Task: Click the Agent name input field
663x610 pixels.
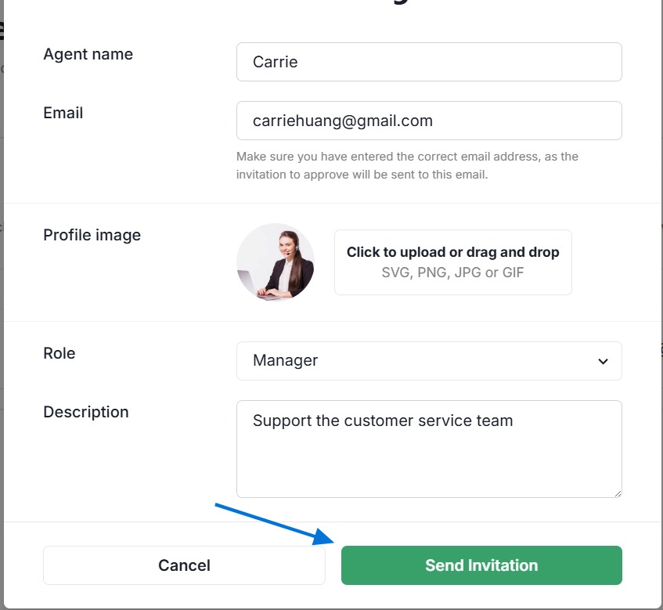Action: click(429, 62)
